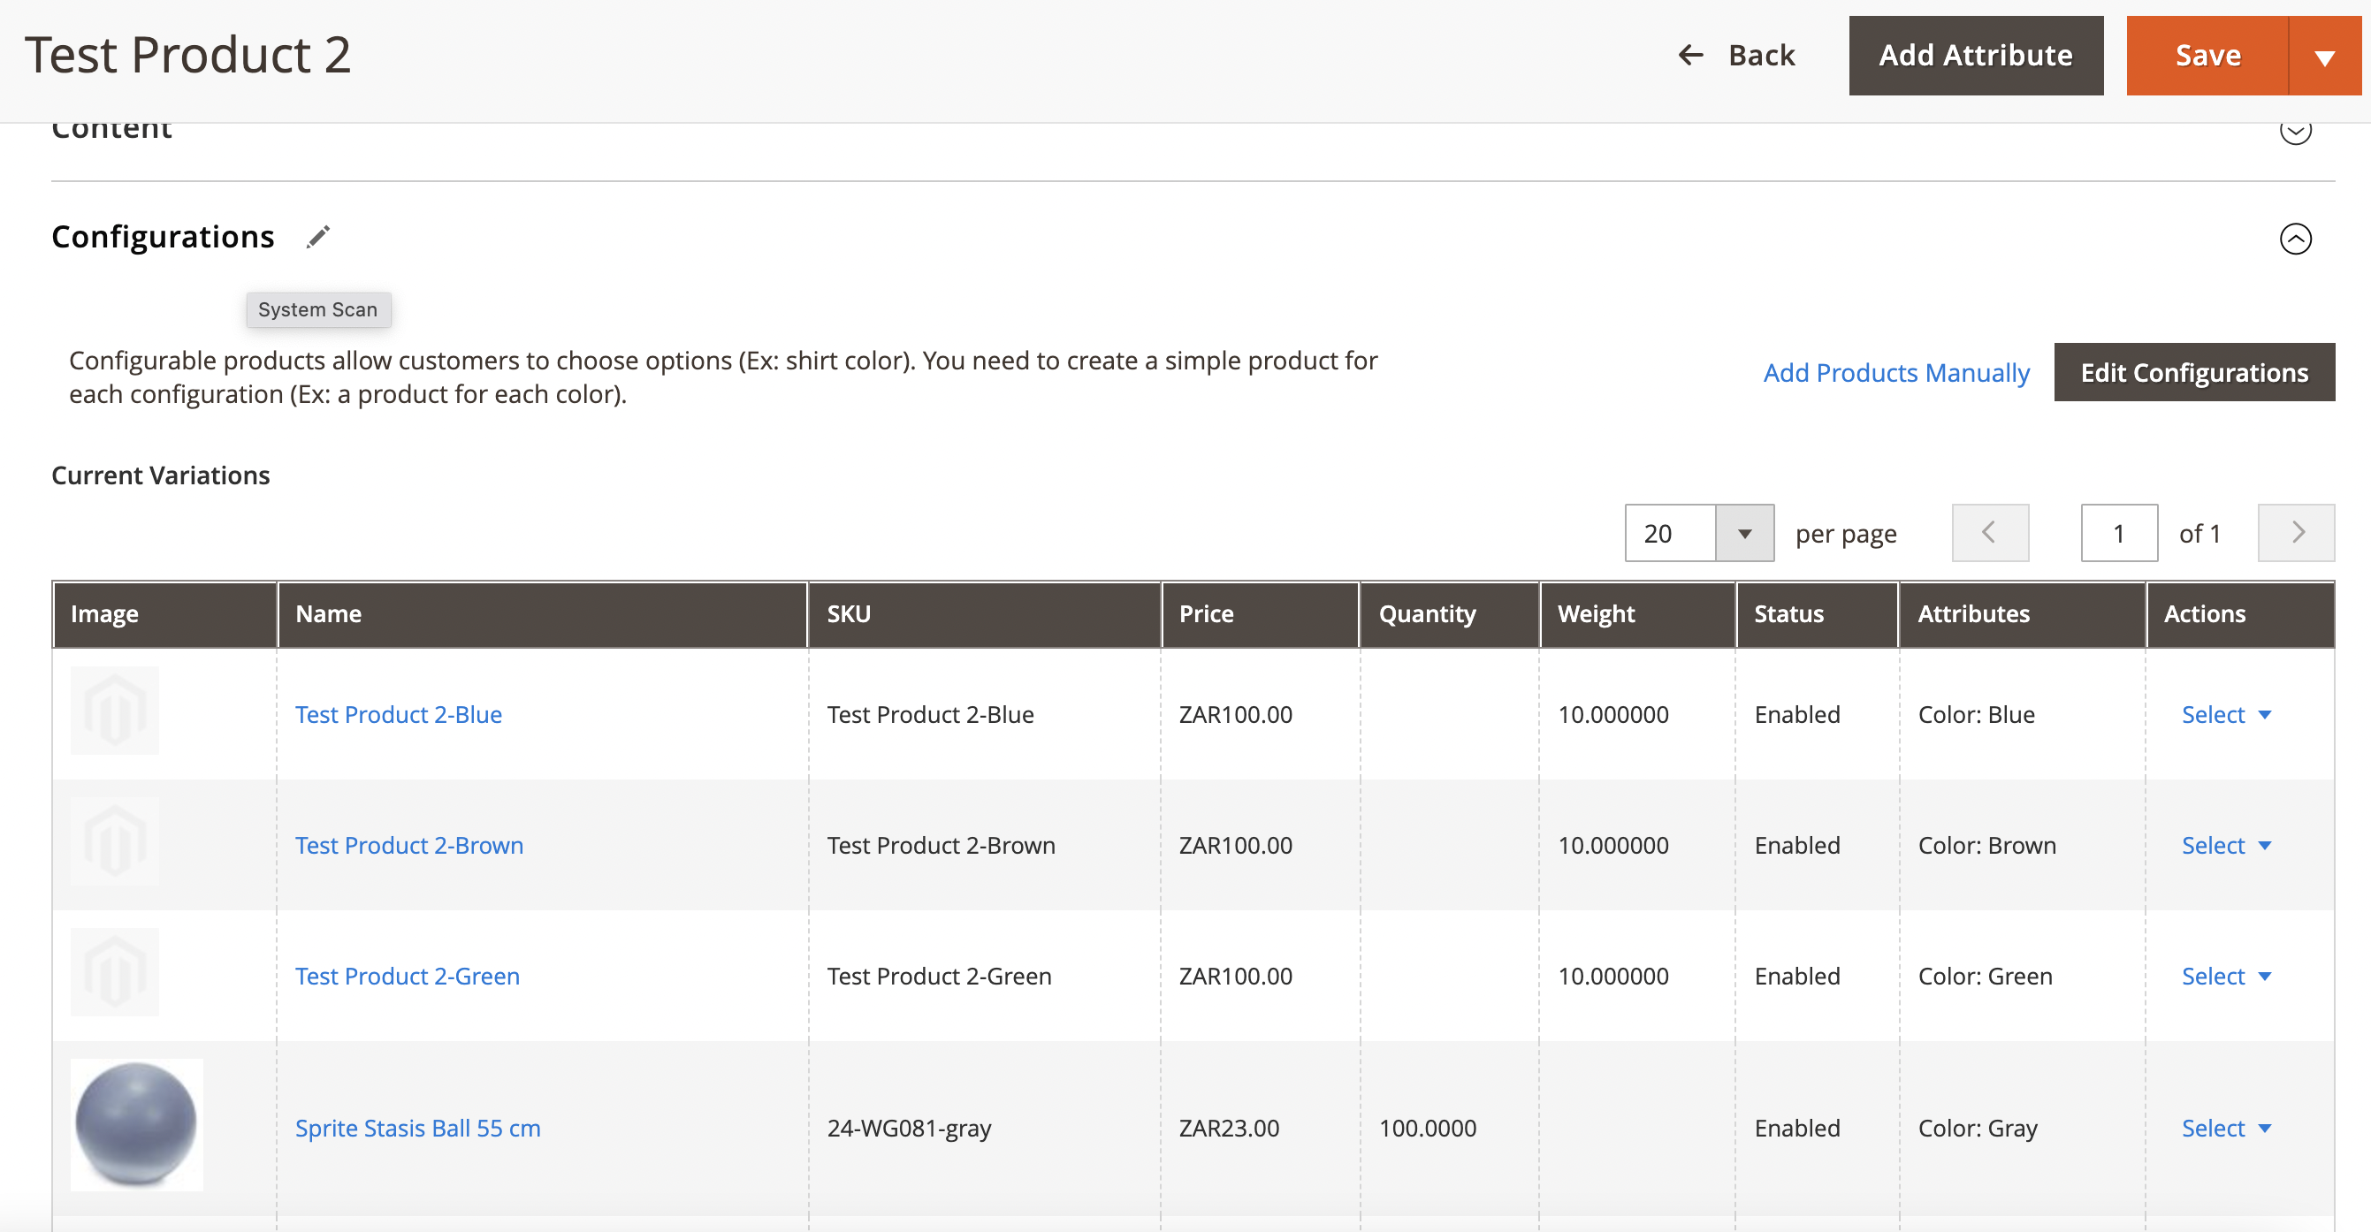This screenshot has height=1232, width=2371.
Task: Click the placeholder image for Test Product 2-Brown
Action: 115,840
